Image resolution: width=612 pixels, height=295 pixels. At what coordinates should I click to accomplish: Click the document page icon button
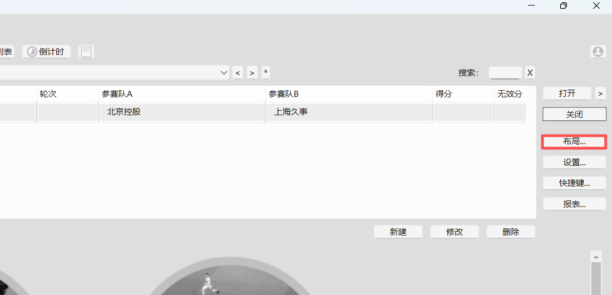86,52
